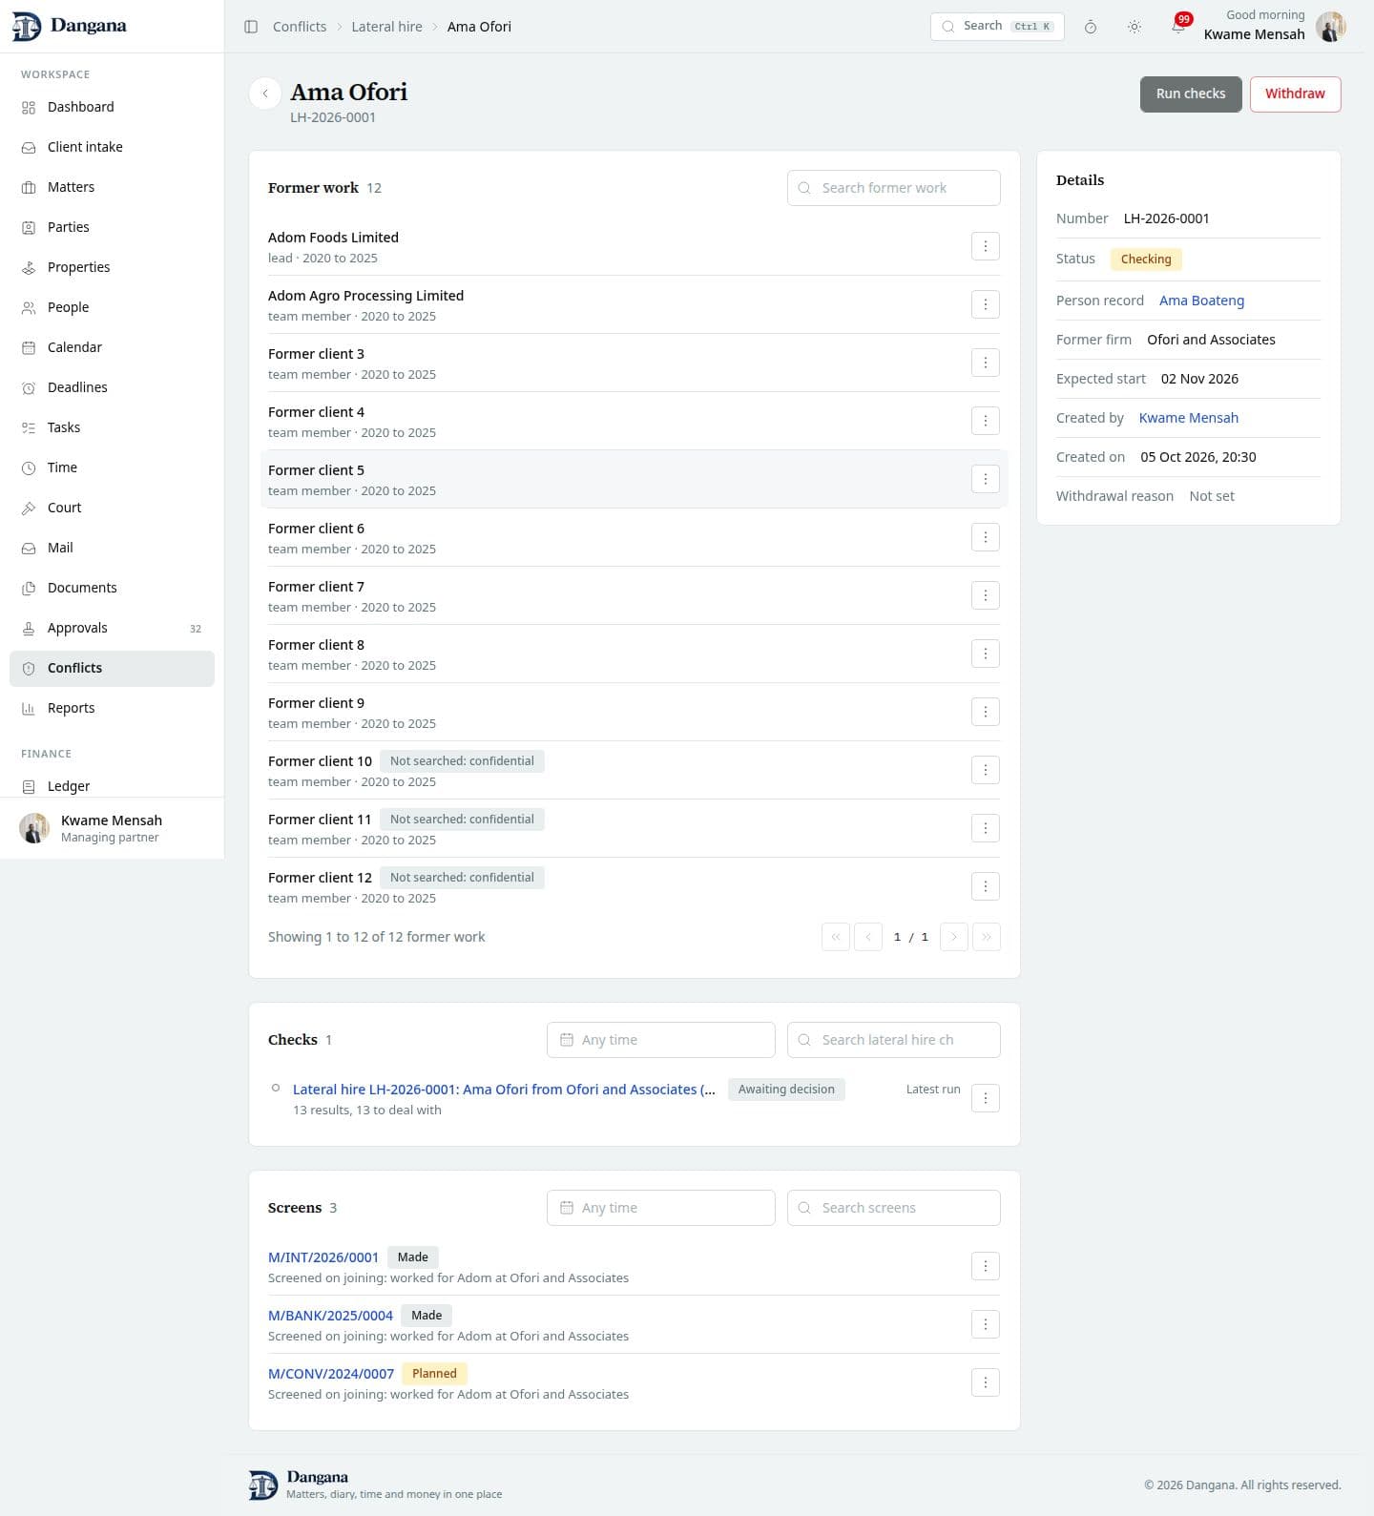Click the Conflicts breadcrumb
Viewport: 1374px width, 1516px height.
pos(300,27)
